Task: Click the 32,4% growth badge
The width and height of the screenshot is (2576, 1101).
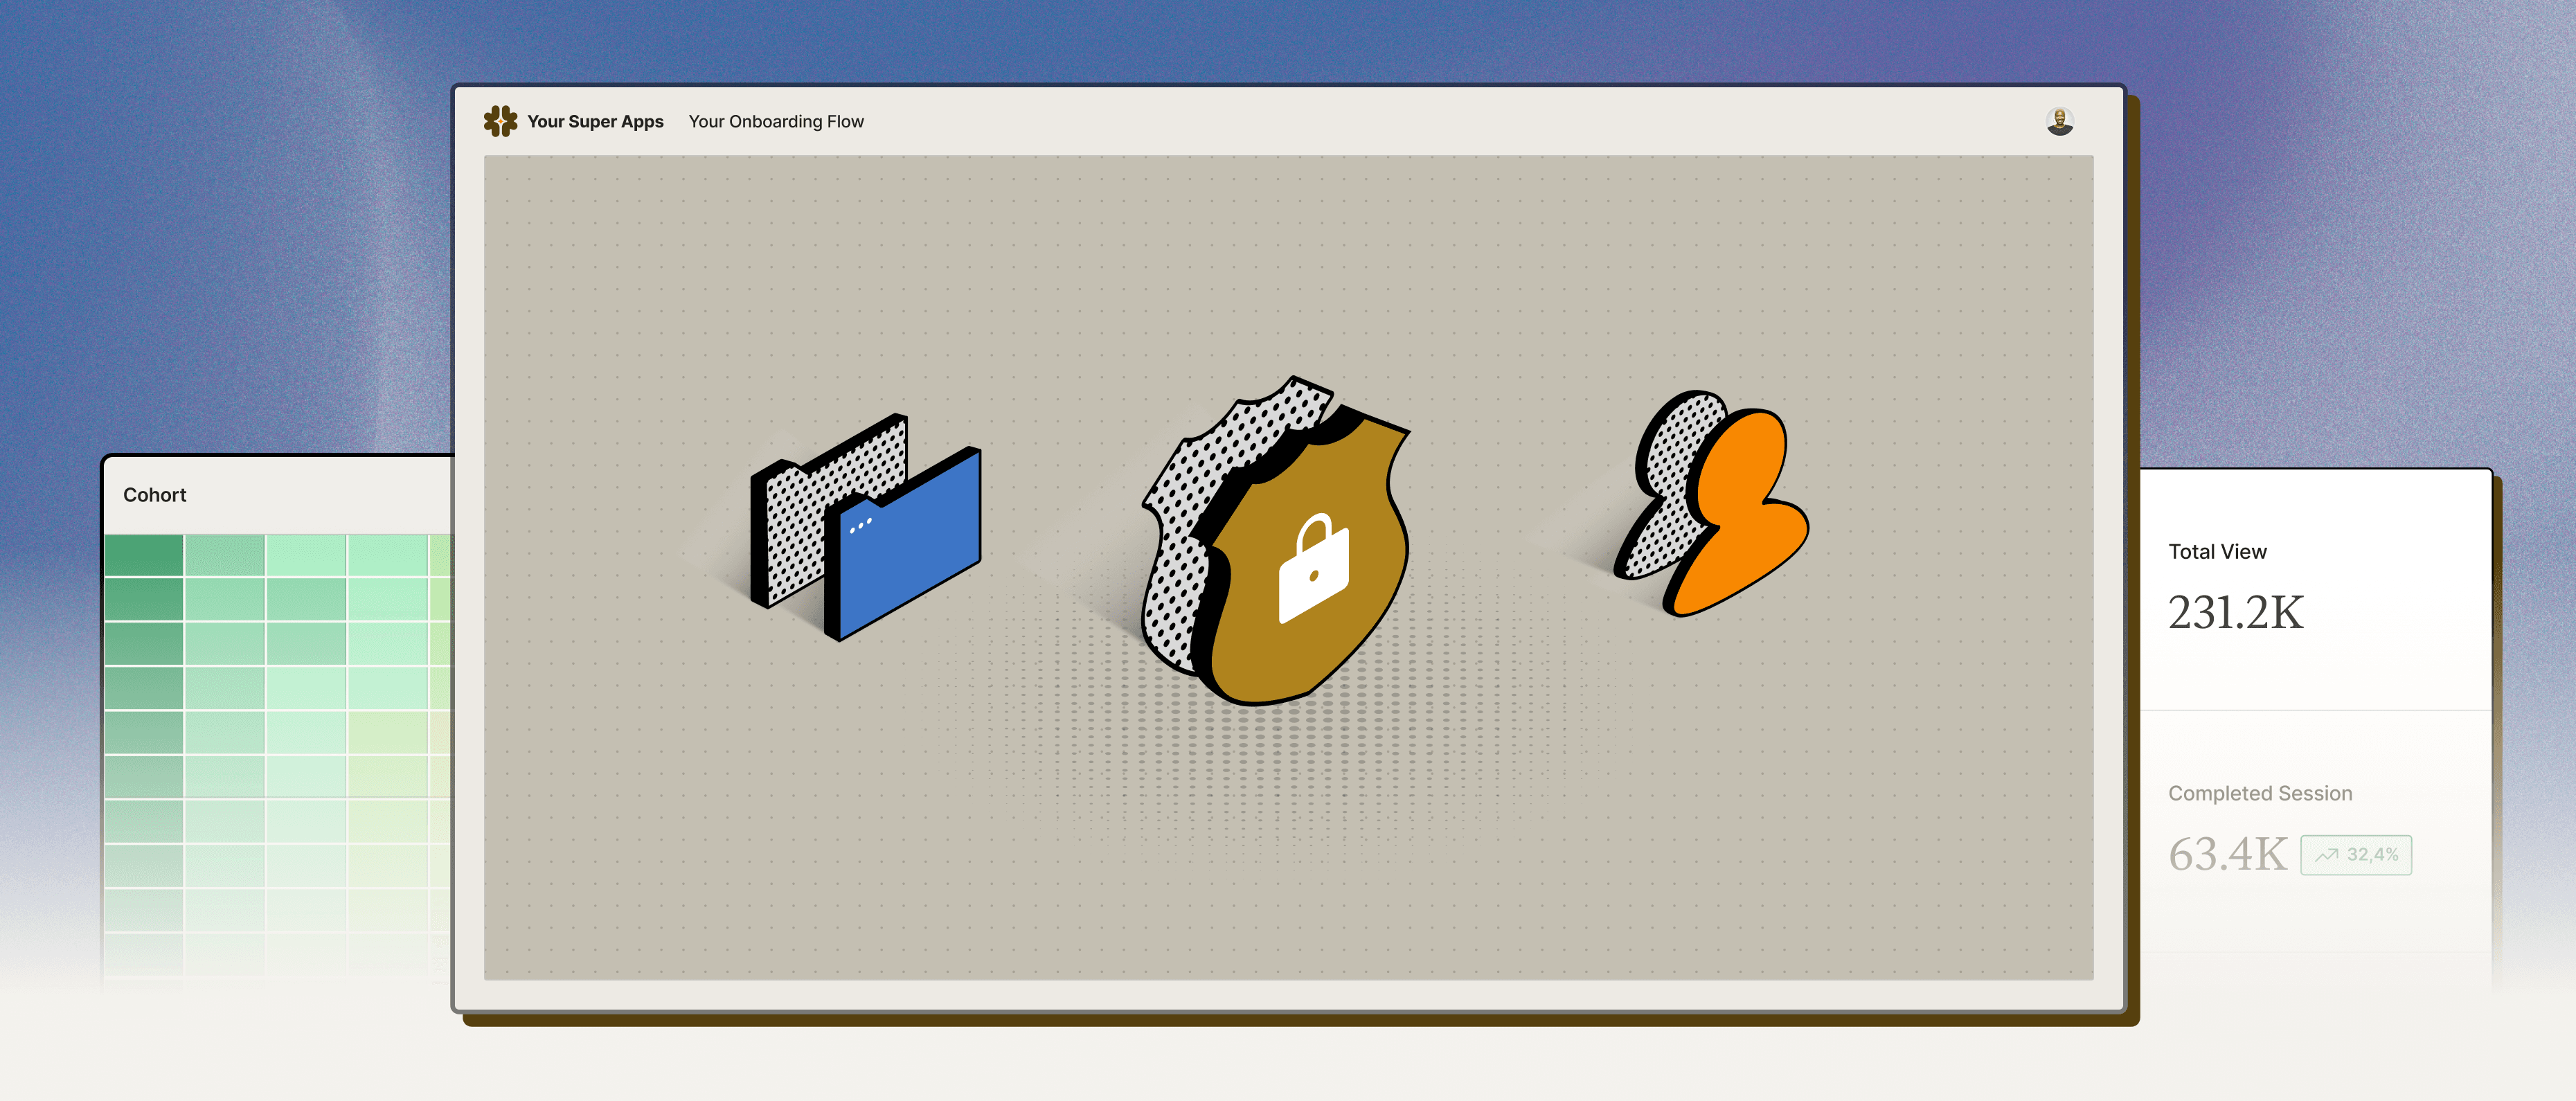Action: [x=2357, y=855]
